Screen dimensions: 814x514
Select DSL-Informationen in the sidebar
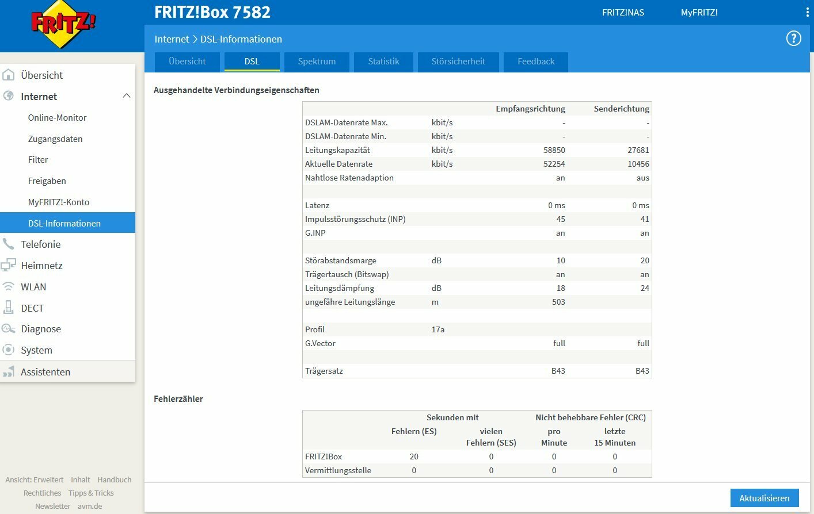(67, 223)
